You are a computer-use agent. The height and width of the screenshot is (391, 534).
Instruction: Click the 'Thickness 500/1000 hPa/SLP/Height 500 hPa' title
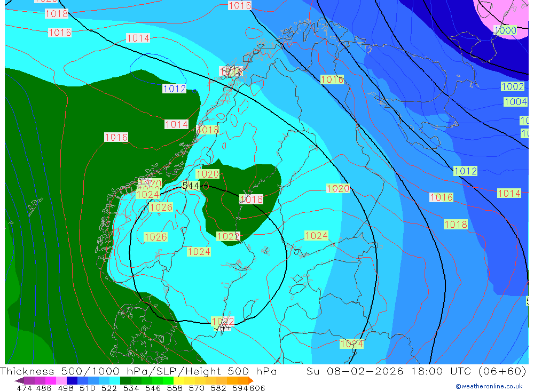pos(138,371)
